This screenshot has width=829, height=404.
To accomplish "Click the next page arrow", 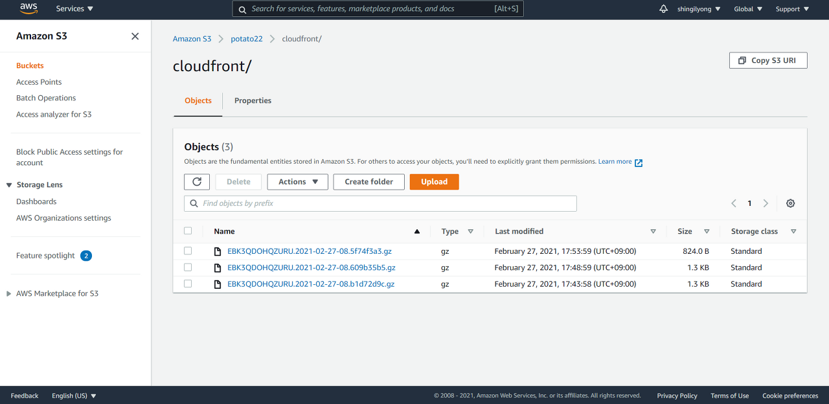I will [x=766, y=203].
